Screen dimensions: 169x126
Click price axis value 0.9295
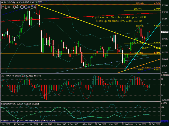pyautogui.click(x=165, y=12)
